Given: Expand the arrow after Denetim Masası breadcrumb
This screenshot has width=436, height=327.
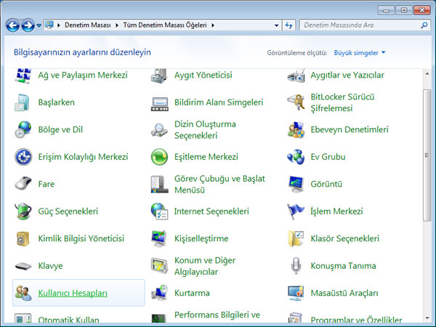Looking at the screenshot, I should (117, 25).
